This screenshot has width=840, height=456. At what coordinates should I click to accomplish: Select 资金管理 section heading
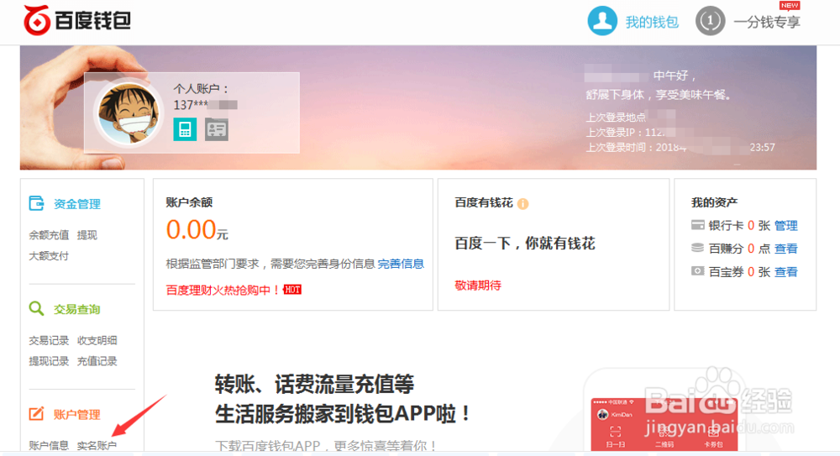(x=77, y=203)
